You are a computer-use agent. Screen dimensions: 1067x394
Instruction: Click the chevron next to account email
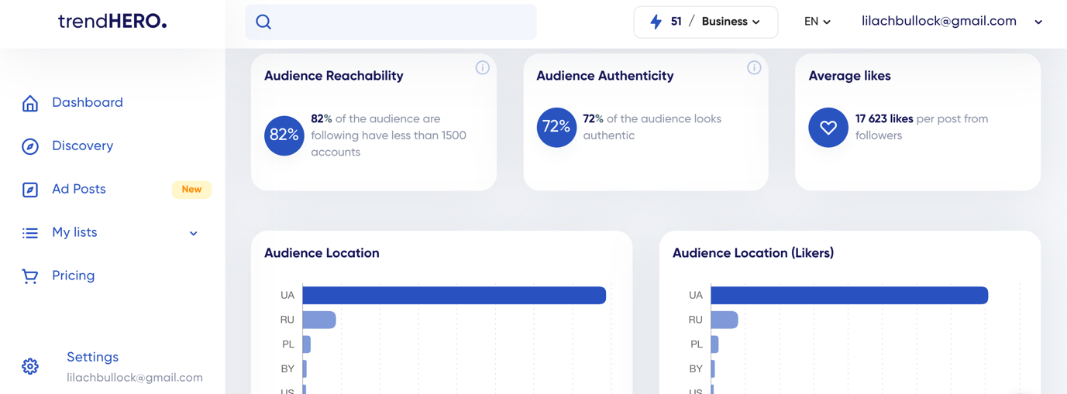click(1038, 22)
